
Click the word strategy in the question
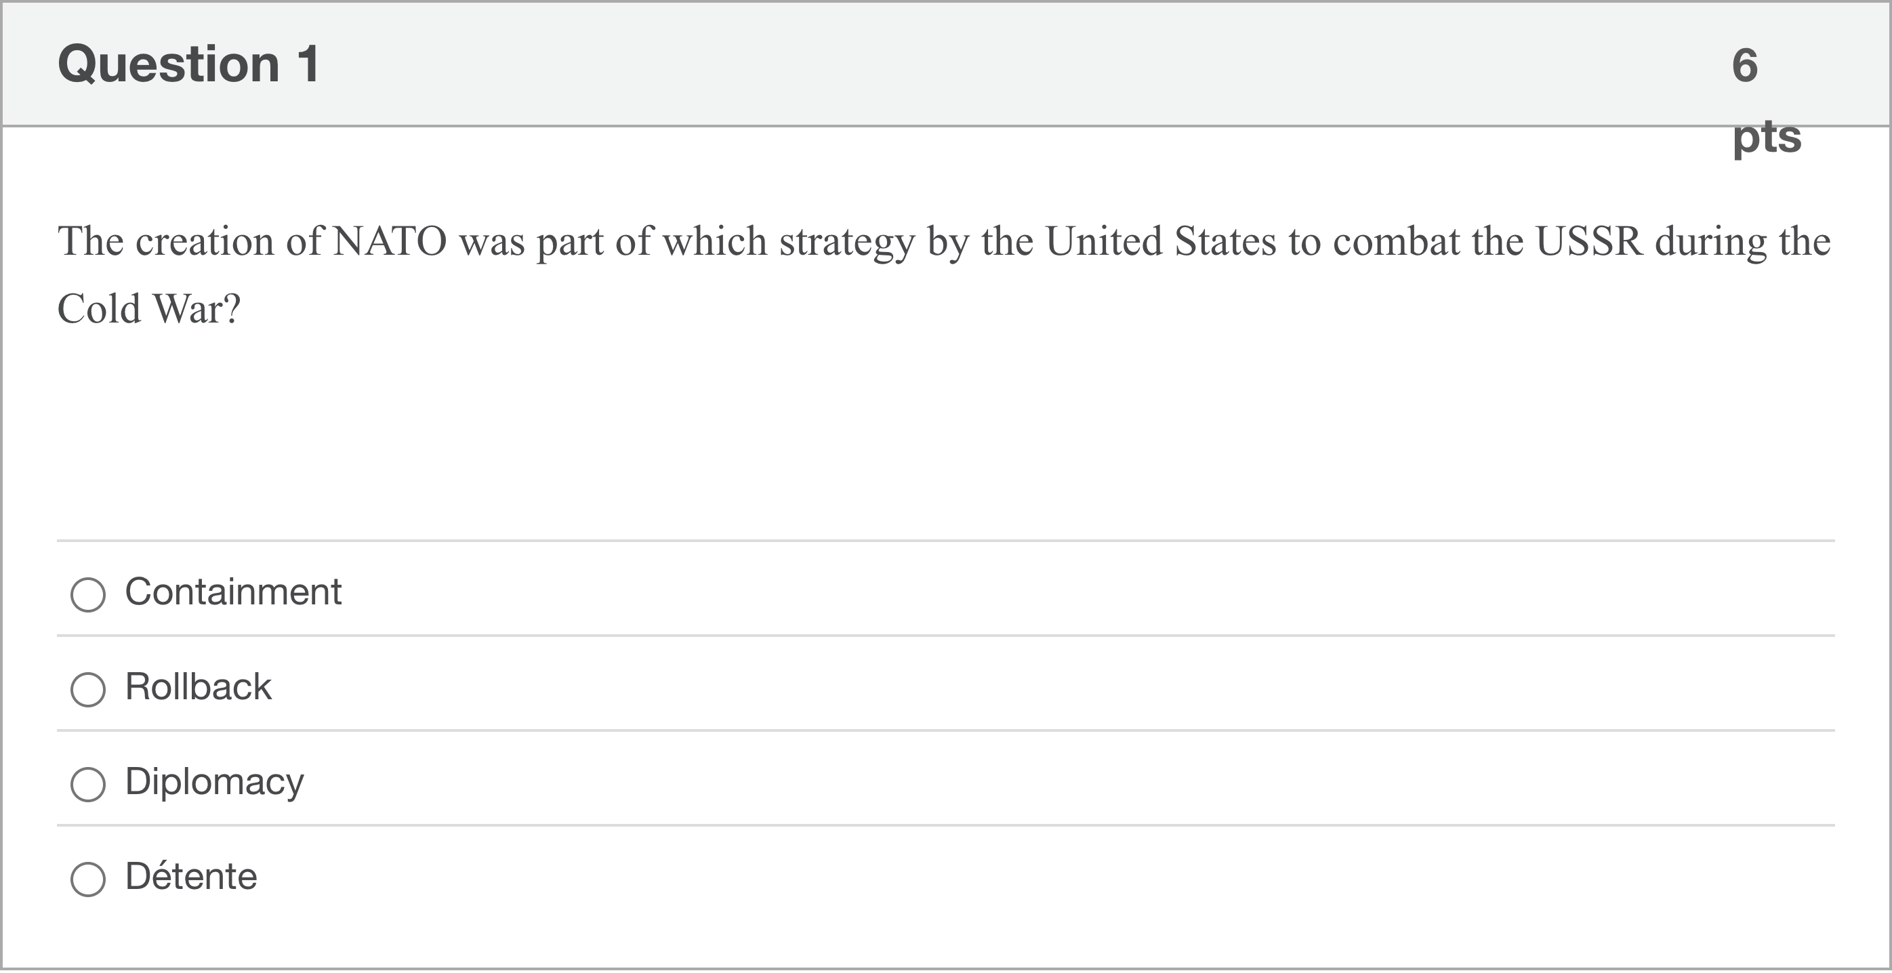tap(847, 243)
